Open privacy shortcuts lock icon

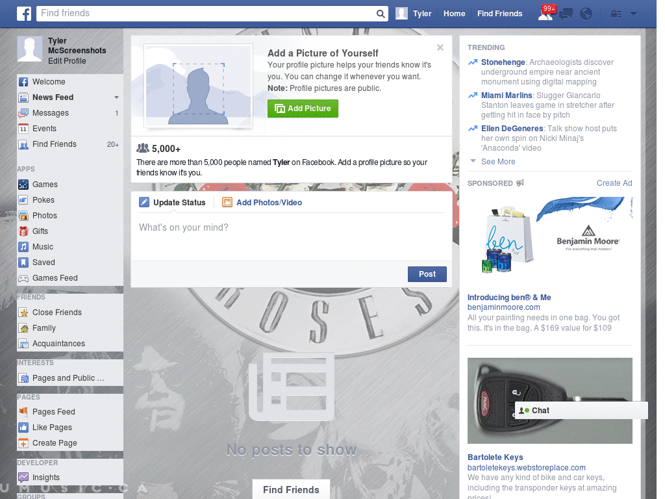pyautogui.click(x=616, y=14)
